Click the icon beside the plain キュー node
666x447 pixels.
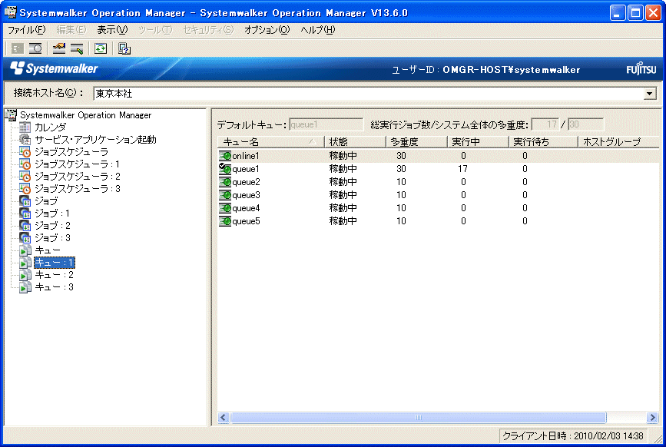pyautogui.click(x=25, y=250)
